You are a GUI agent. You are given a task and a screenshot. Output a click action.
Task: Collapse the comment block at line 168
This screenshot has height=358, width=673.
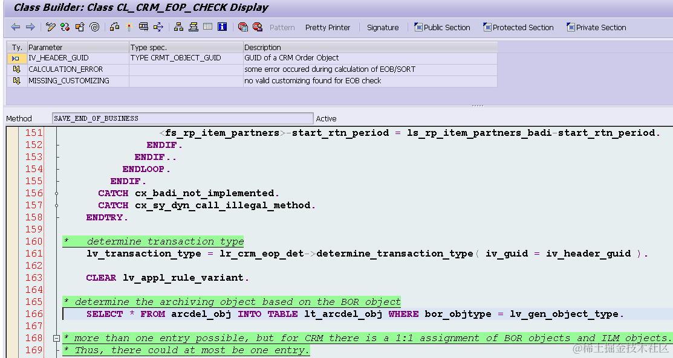pos(56,338)
